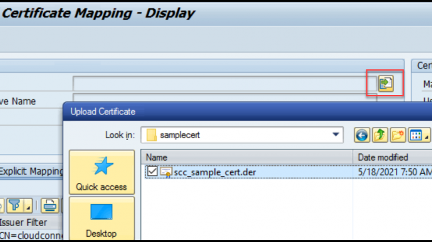
Task: Click the import certificate icon in red box
Action: [x=385, y=83]
